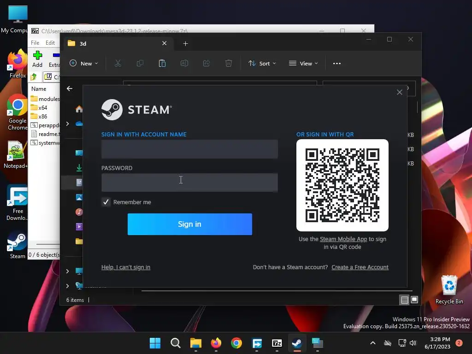Click the Name column header in 7-Zip
The image size is (472, 354).
click(39, 89)
